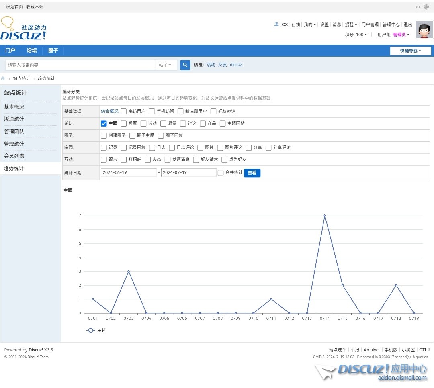Enable the 来访用户 checkbox
Screen dimensions: 434x388
pyautogui.click(x=124, y=111)
